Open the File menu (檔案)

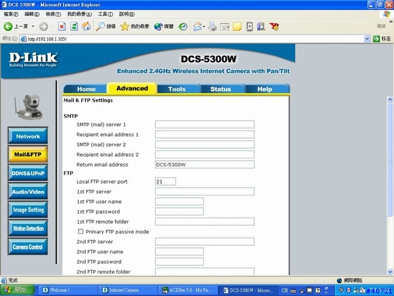[x=11, y=14]
